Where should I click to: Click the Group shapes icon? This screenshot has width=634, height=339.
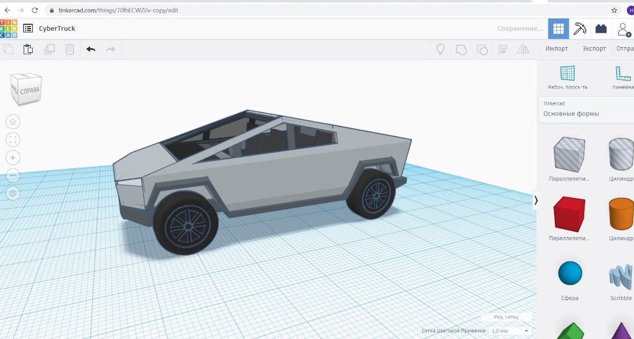461,49
